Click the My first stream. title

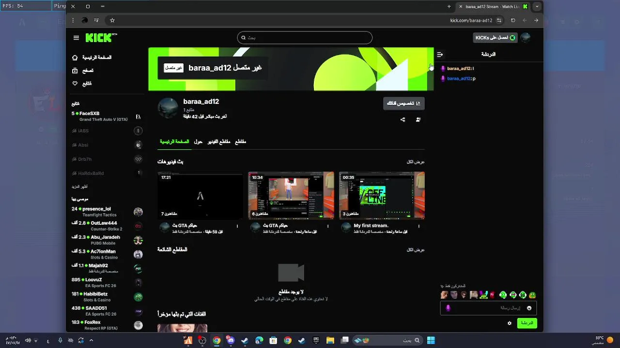click(x=371, y=226)
